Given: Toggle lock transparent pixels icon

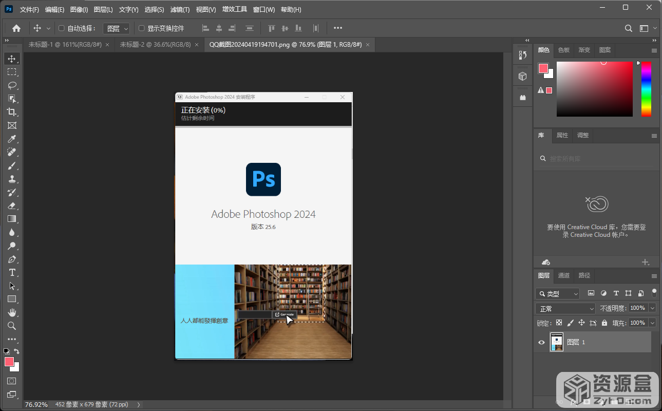Looking at the screenshot, I should pos(559,323).
